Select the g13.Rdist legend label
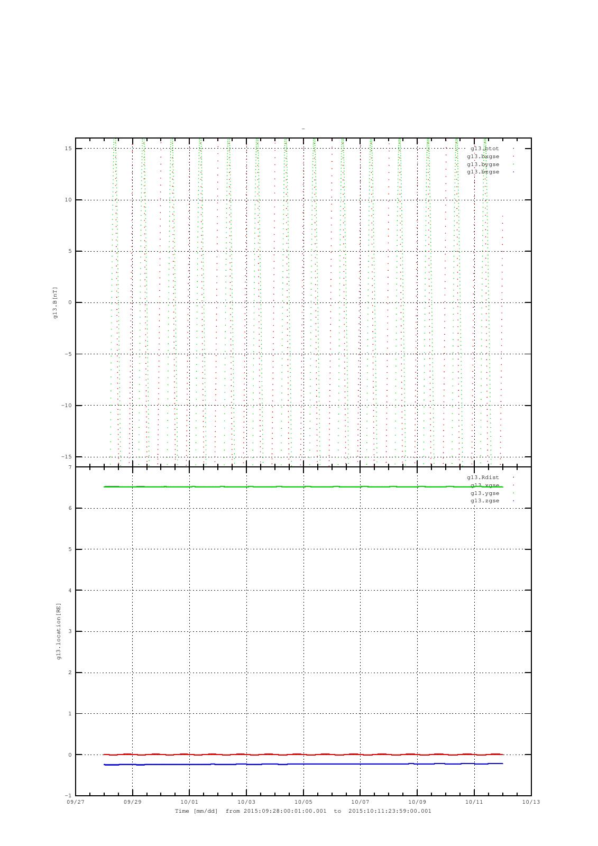 (483, 477)
